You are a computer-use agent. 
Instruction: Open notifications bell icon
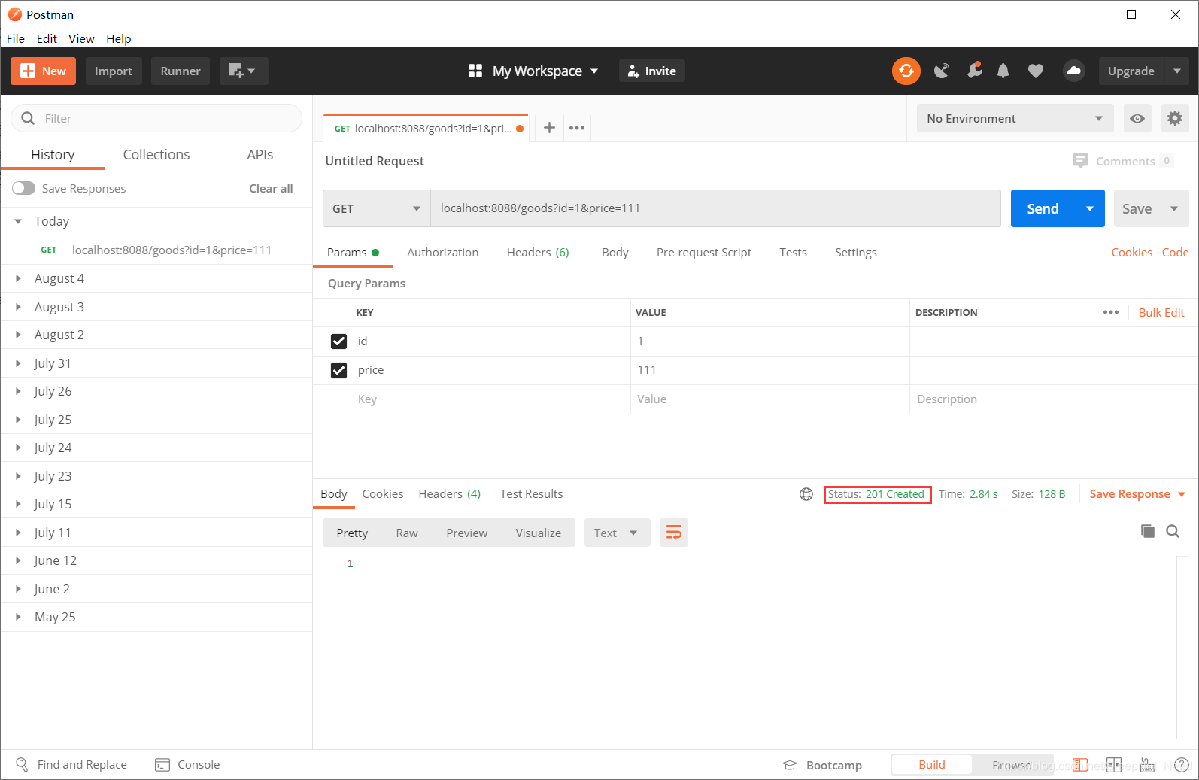coord(1003,71)
